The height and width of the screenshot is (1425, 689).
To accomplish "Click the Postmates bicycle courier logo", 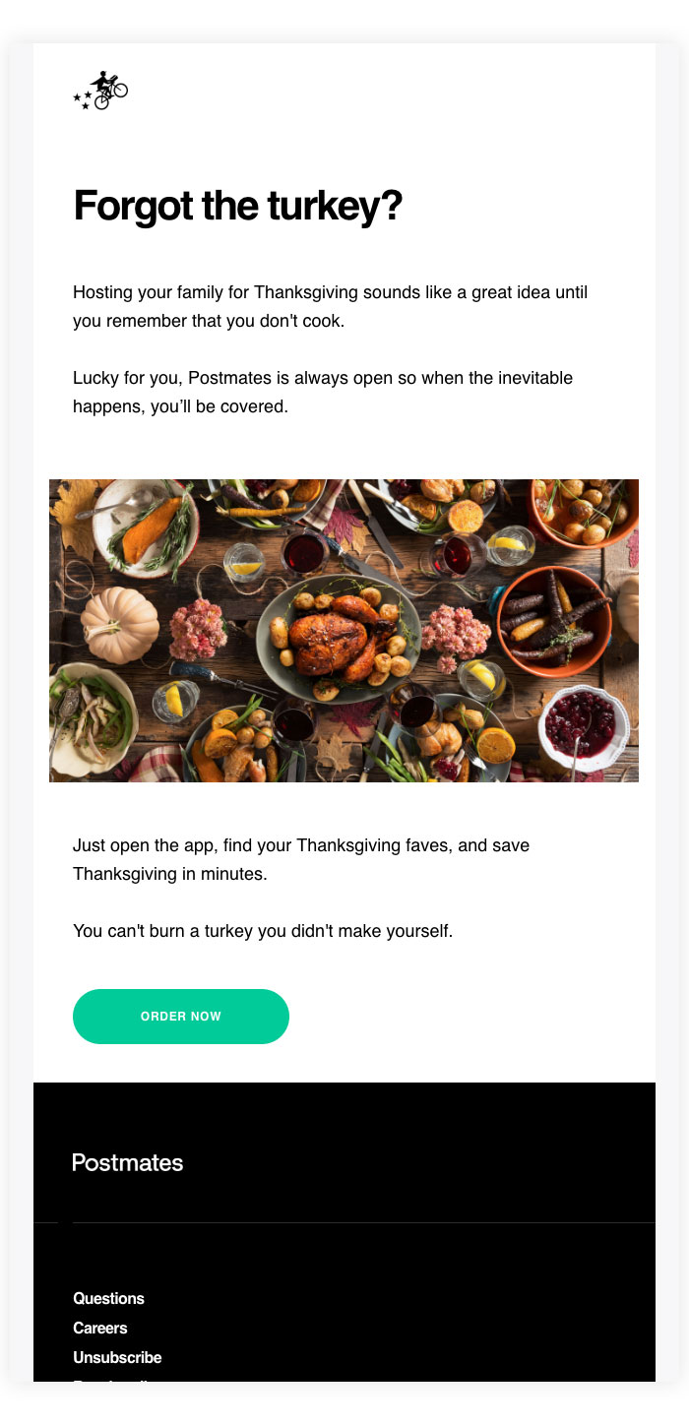I will (101, 90).
